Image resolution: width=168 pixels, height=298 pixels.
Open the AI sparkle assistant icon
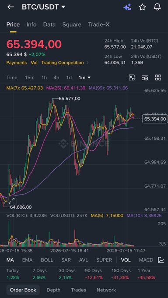[127, 7]
